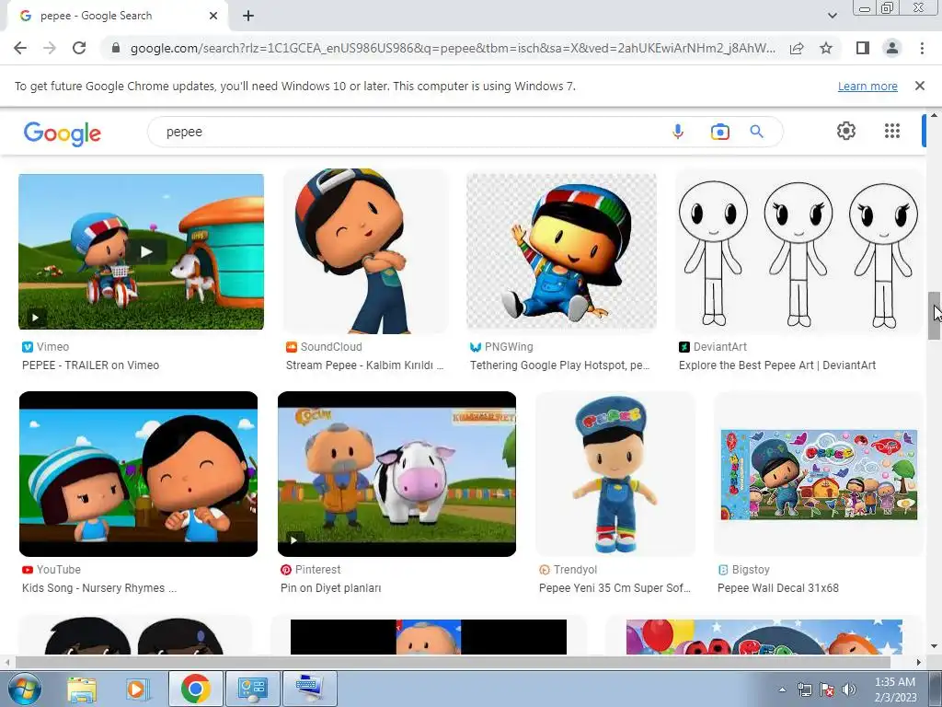
Task: Click the scrollbar up arrow
Action: 934,114
